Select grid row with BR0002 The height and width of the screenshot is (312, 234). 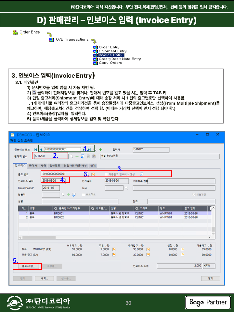click(x=115, y=217)
